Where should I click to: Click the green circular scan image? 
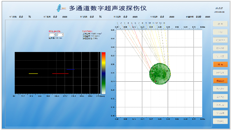tap(160, 74)
